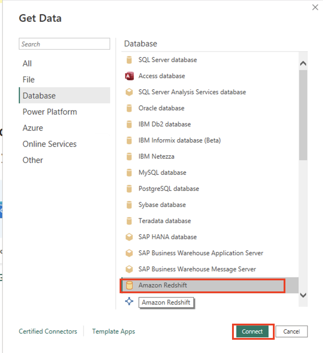Image resolution: width=323 pixels, height=353 pixels.
Task: Click the IBM Netezza cylinder icon
Action: click(x=129, y=156)
